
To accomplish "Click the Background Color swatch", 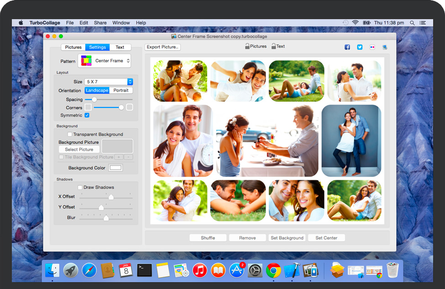I will tap(115, 168).
